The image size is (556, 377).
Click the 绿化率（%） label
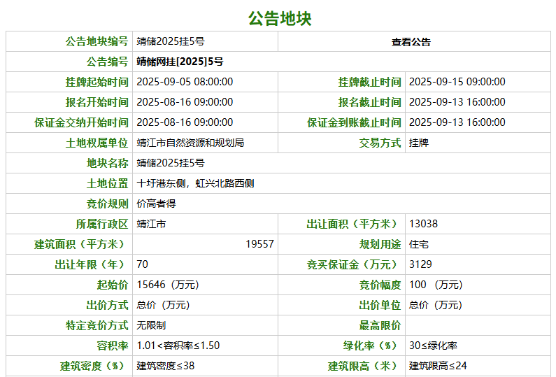[371, 346]
